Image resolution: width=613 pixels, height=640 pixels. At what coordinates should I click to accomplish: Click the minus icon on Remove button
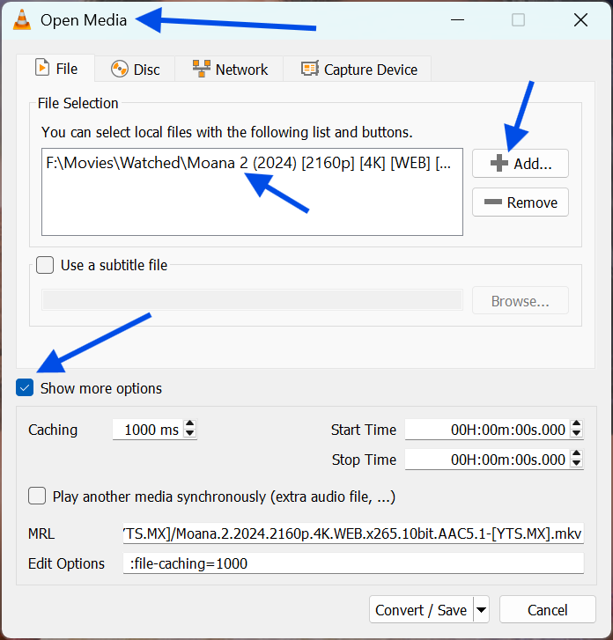(x=493, y=202)
